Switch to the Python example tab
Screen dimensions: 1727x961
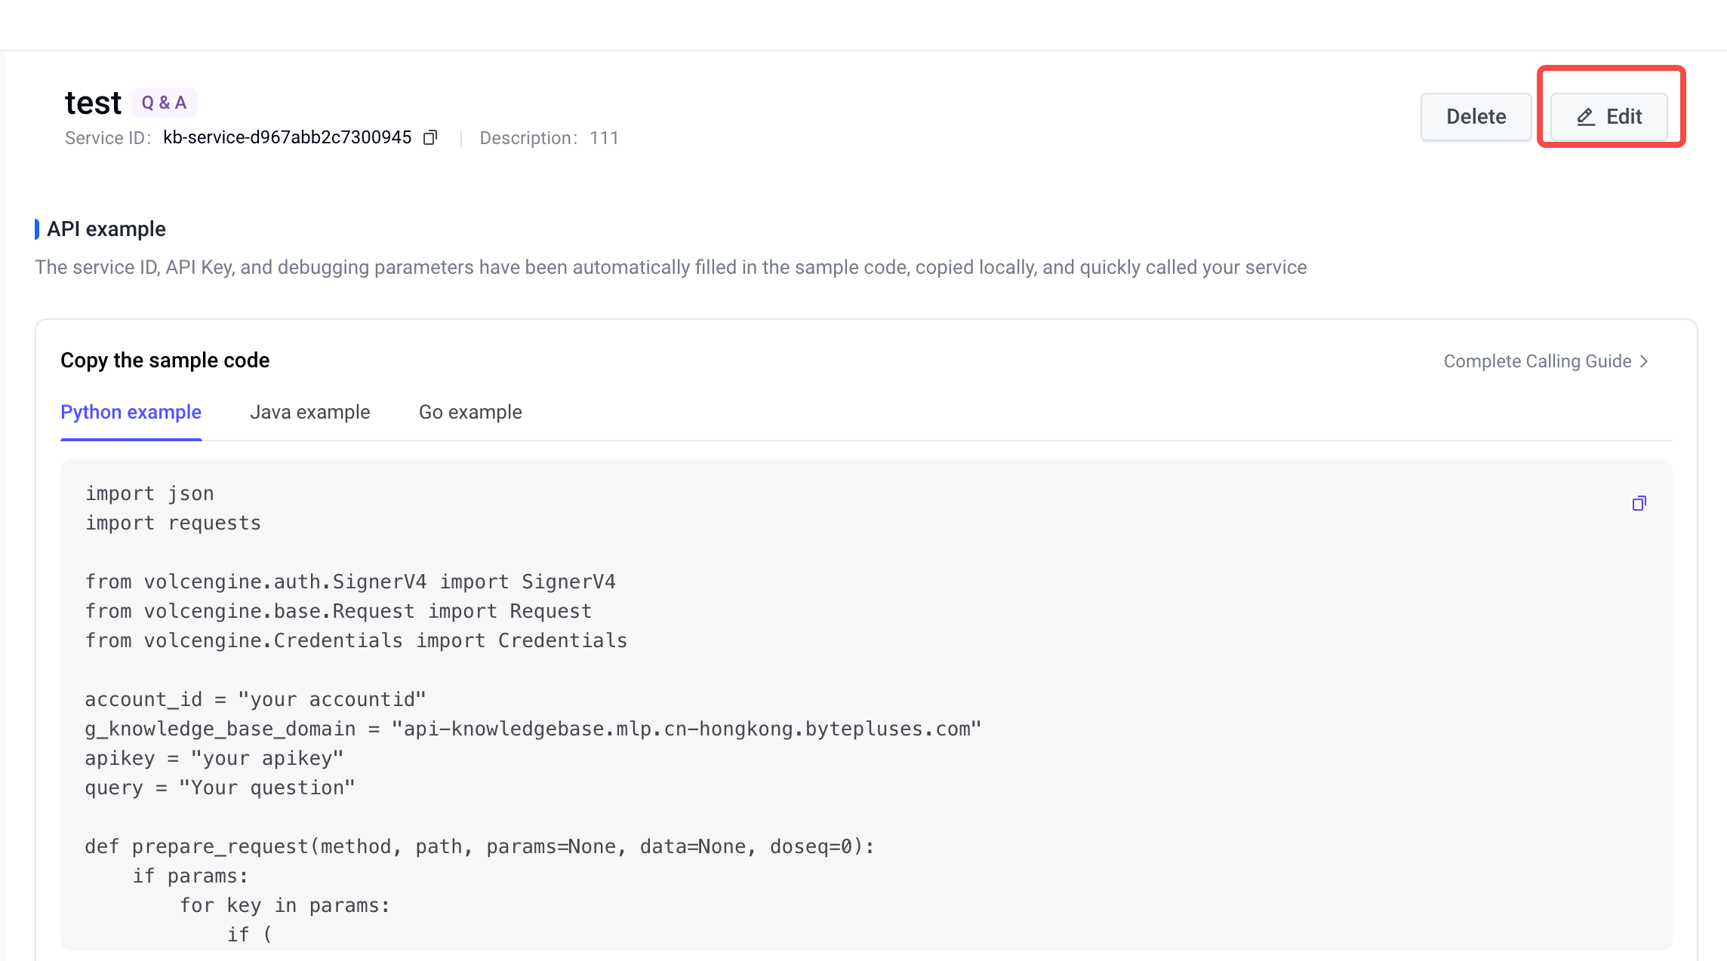[x=131, y=413]
